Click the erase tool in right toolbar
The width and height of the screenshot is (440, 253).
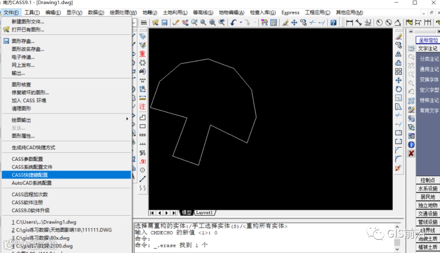pyautogui.click(x=398, y=37)
